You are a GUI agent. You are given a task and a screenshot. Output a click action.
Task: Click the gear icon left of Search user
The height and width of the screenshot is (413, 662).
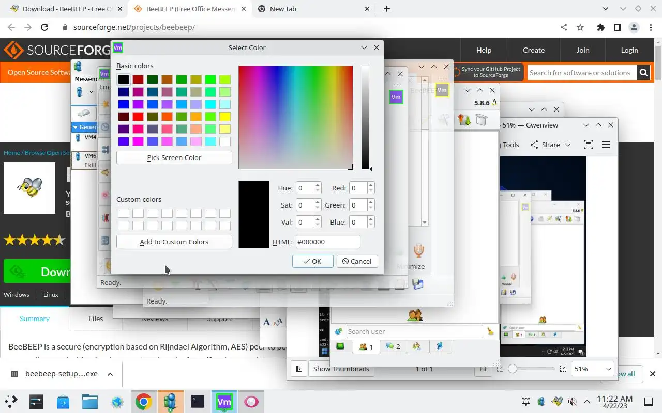(339, 331)
